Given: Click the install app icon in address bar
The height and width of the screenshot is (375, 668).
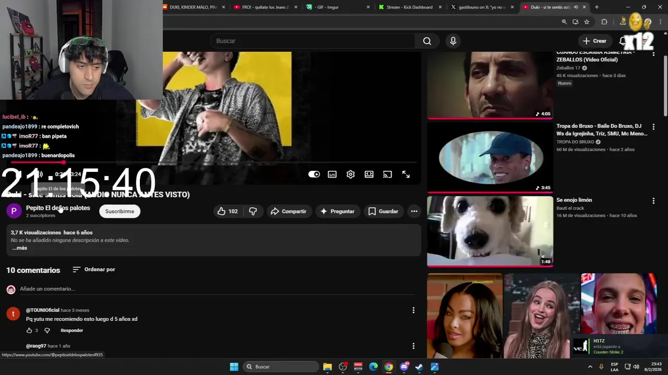Looking at the screenshot, I should (x=575, y=22).
